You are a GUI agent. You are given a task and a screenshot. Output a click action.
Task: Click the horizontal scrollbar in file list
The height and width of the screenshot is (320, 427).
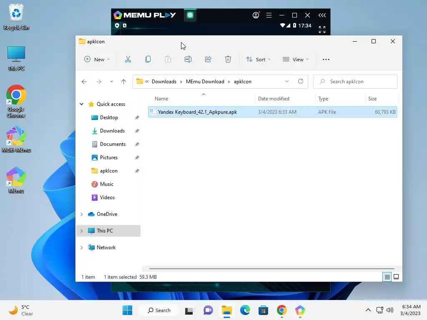[x=272, y=269]
